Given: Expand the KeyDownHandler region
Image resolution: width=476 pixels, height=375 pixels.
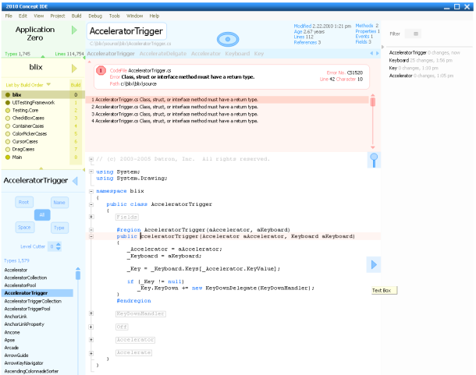Looking at the screenshot, I should tap(91, 313).
